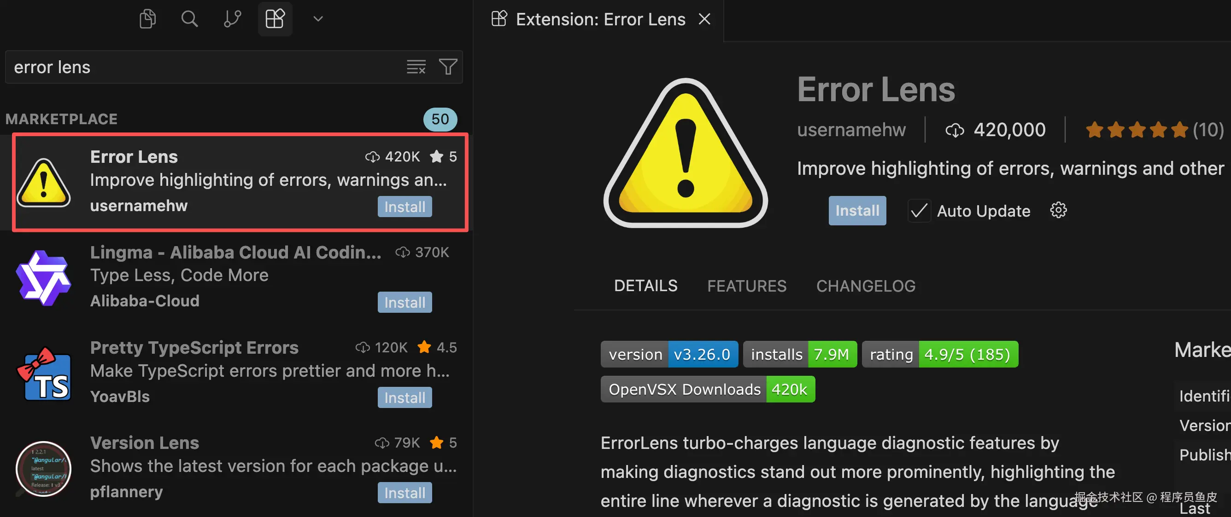
Task: Install Pretty TypeScript Errors extension
Action: coord(404,397)
